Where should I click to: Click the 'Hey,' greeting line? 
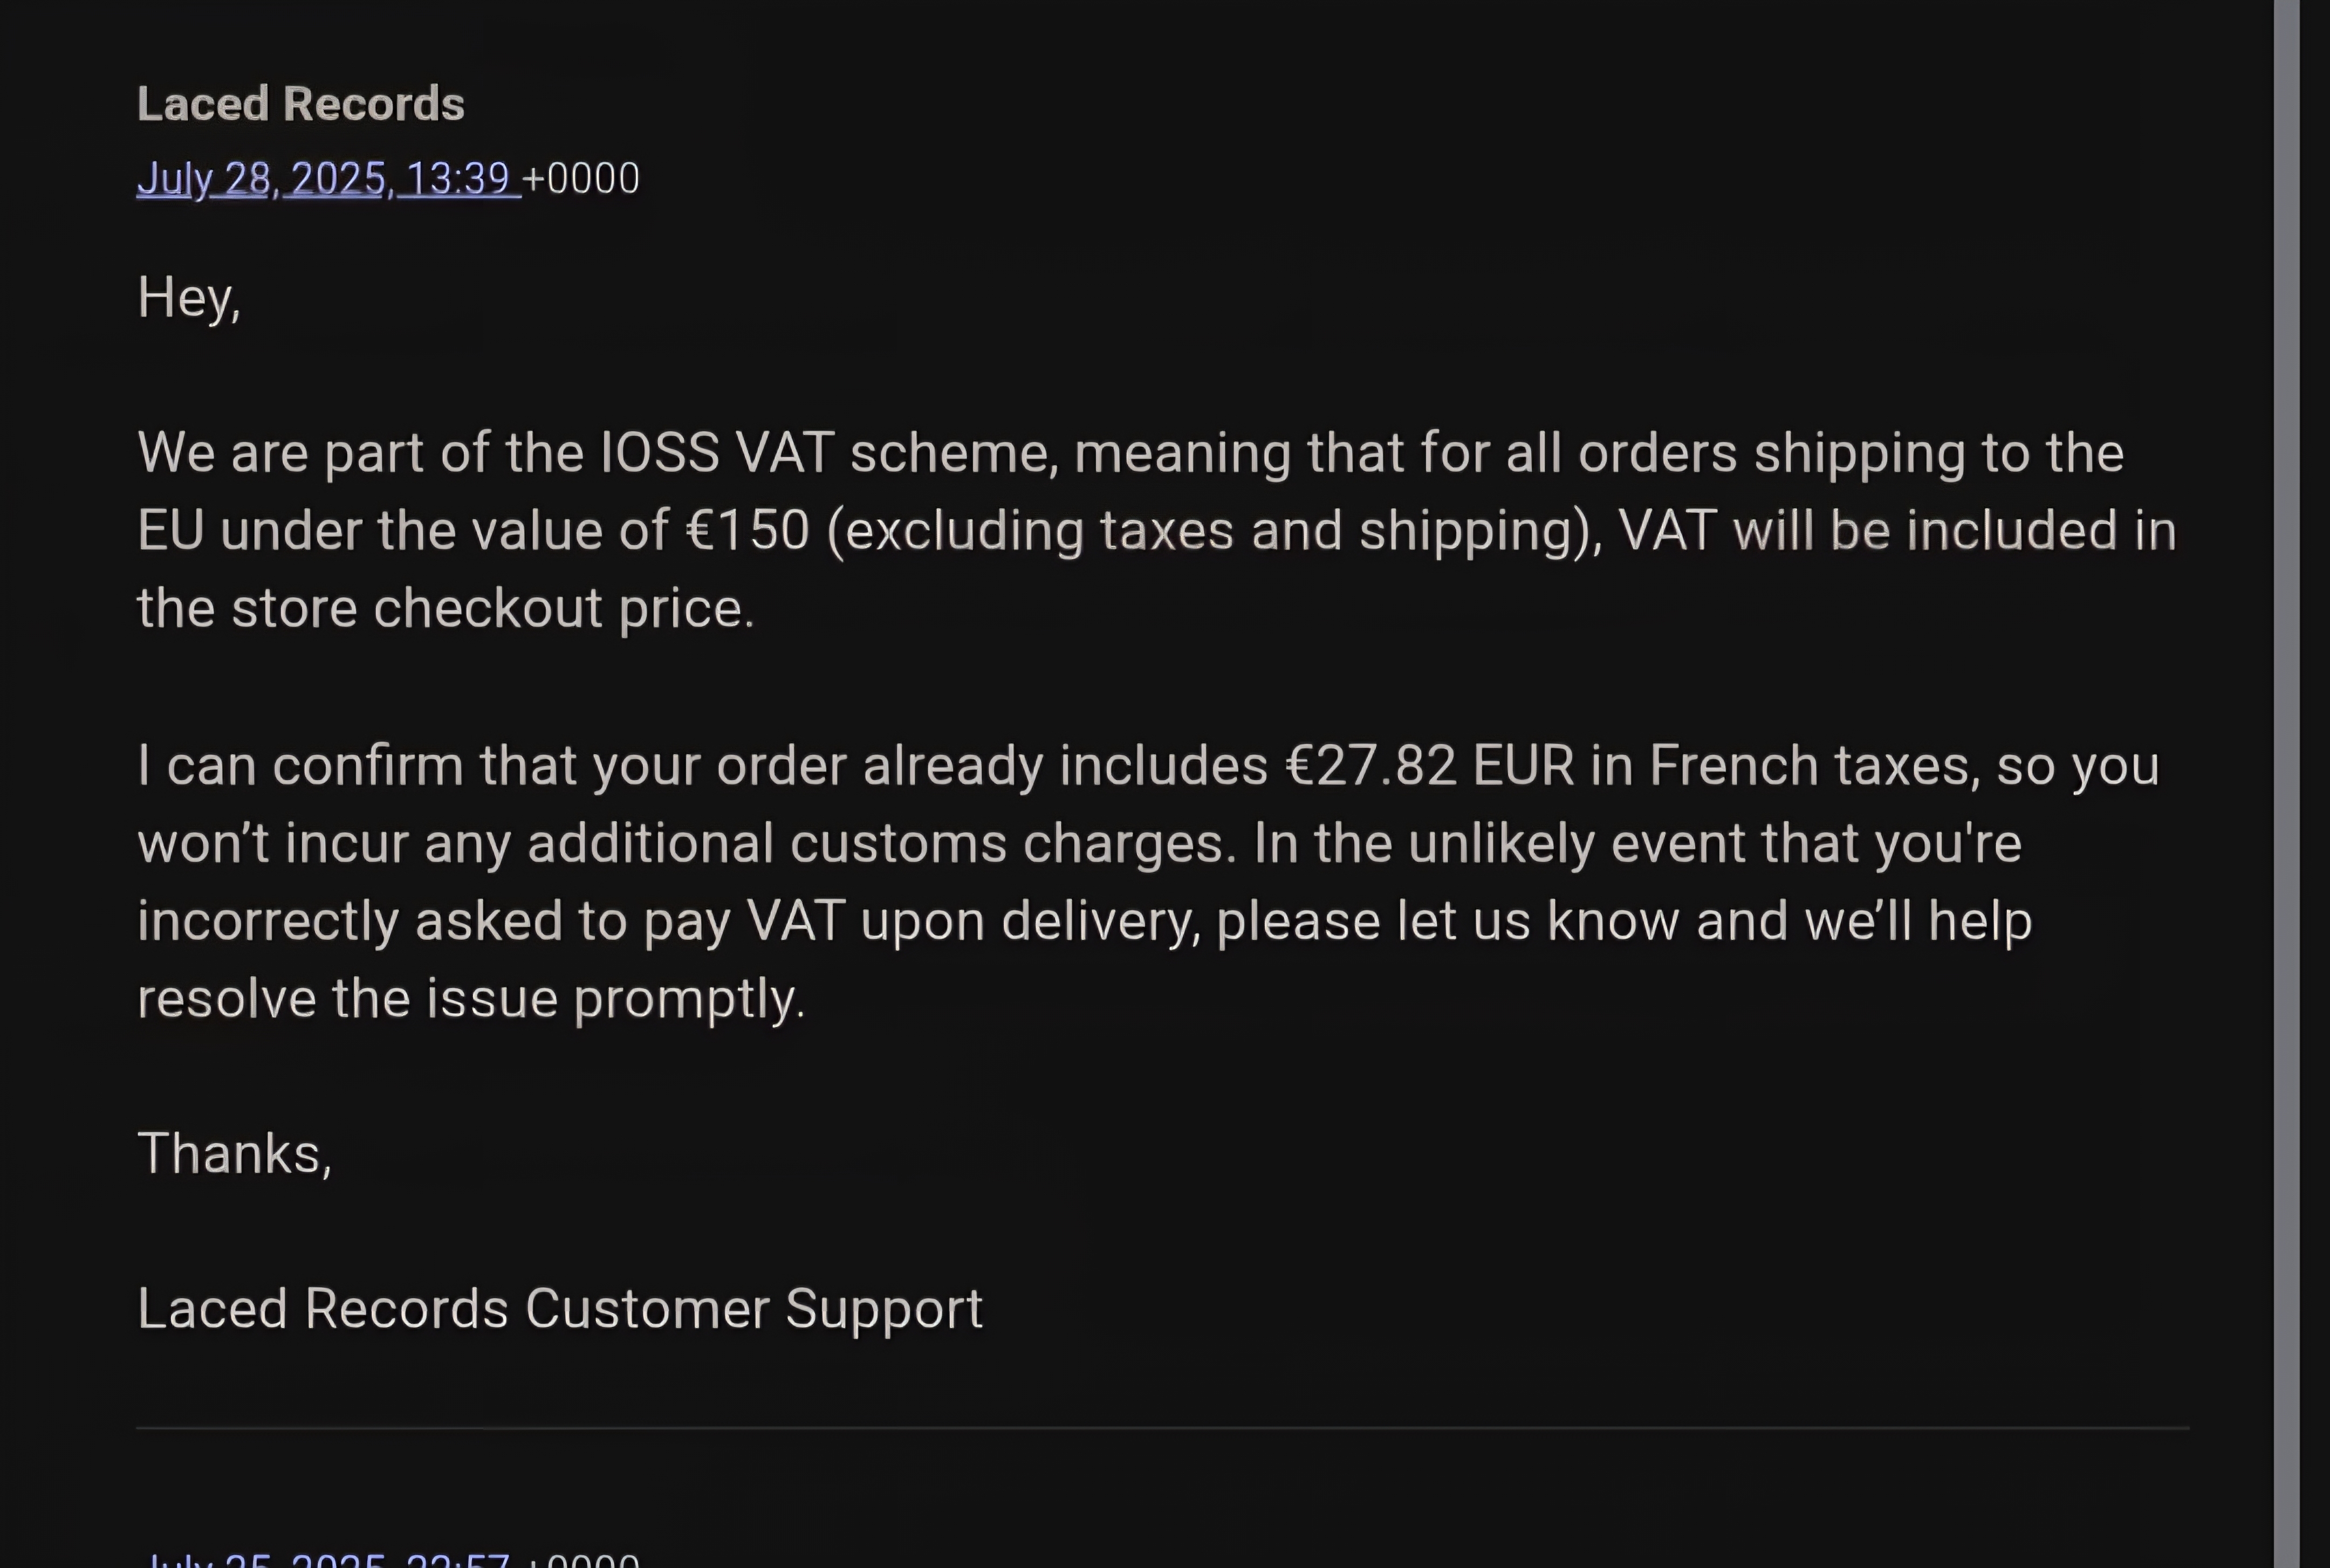(189, 298)
